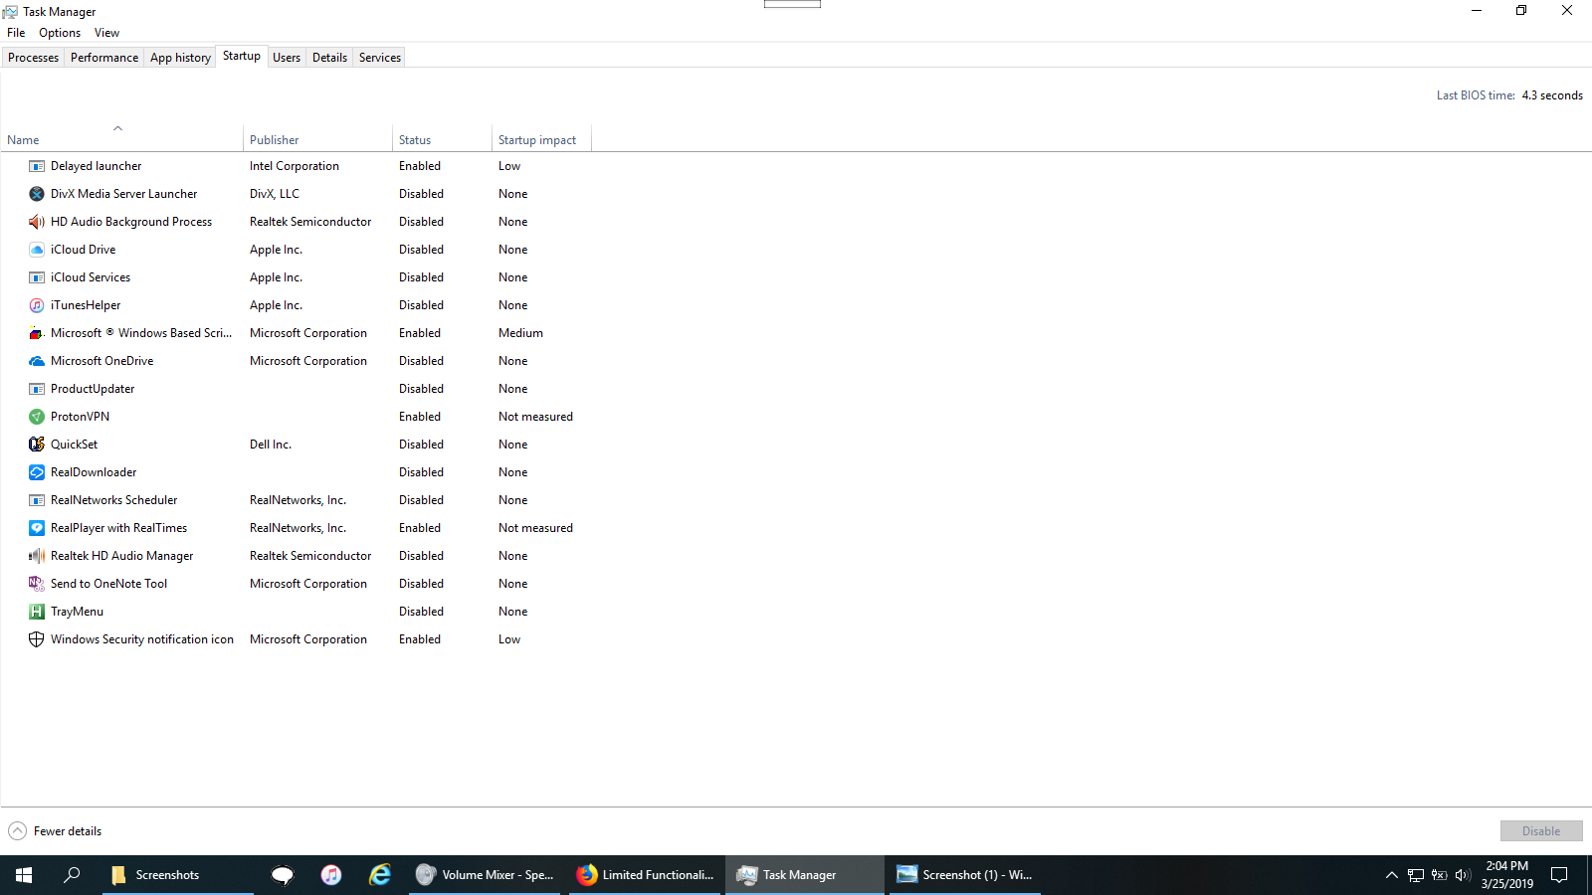Show hidden system tray icons
Screen dimensions: 1592x895
(1392, 875)
